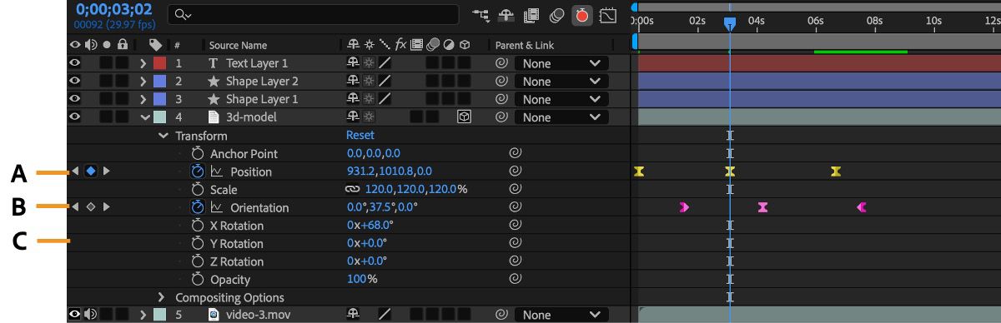Reset the Transform properties

pyautogui.click(x=360, y=135)
